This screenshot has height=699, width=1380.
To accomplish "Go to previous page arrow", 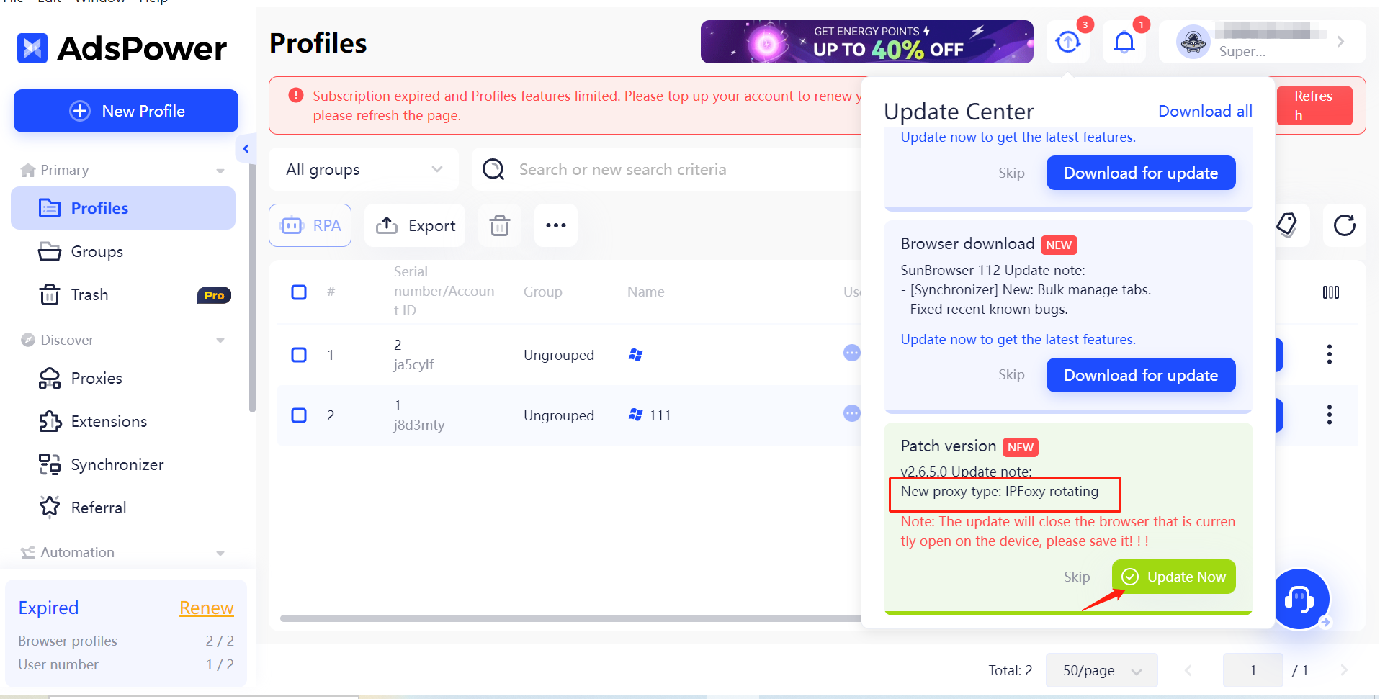I will click(x=1188, y=670).
